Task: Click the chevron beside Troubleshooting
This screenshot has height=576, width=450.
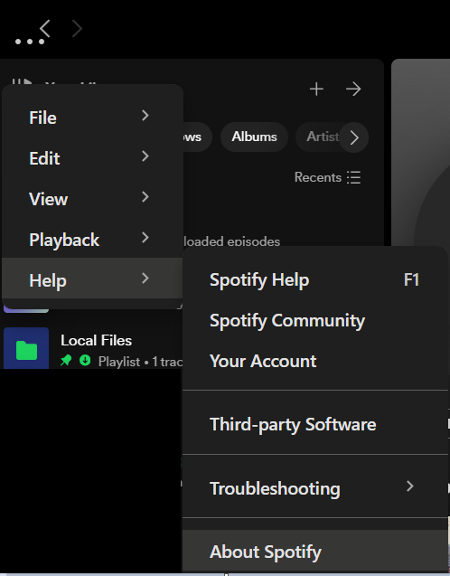Action: pyautogui.click(x=410, y=486)
